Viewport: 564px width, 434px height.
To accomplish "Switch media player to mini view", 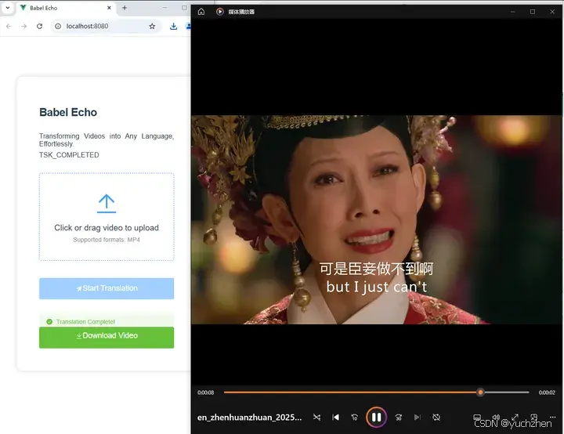I will 533,417.
